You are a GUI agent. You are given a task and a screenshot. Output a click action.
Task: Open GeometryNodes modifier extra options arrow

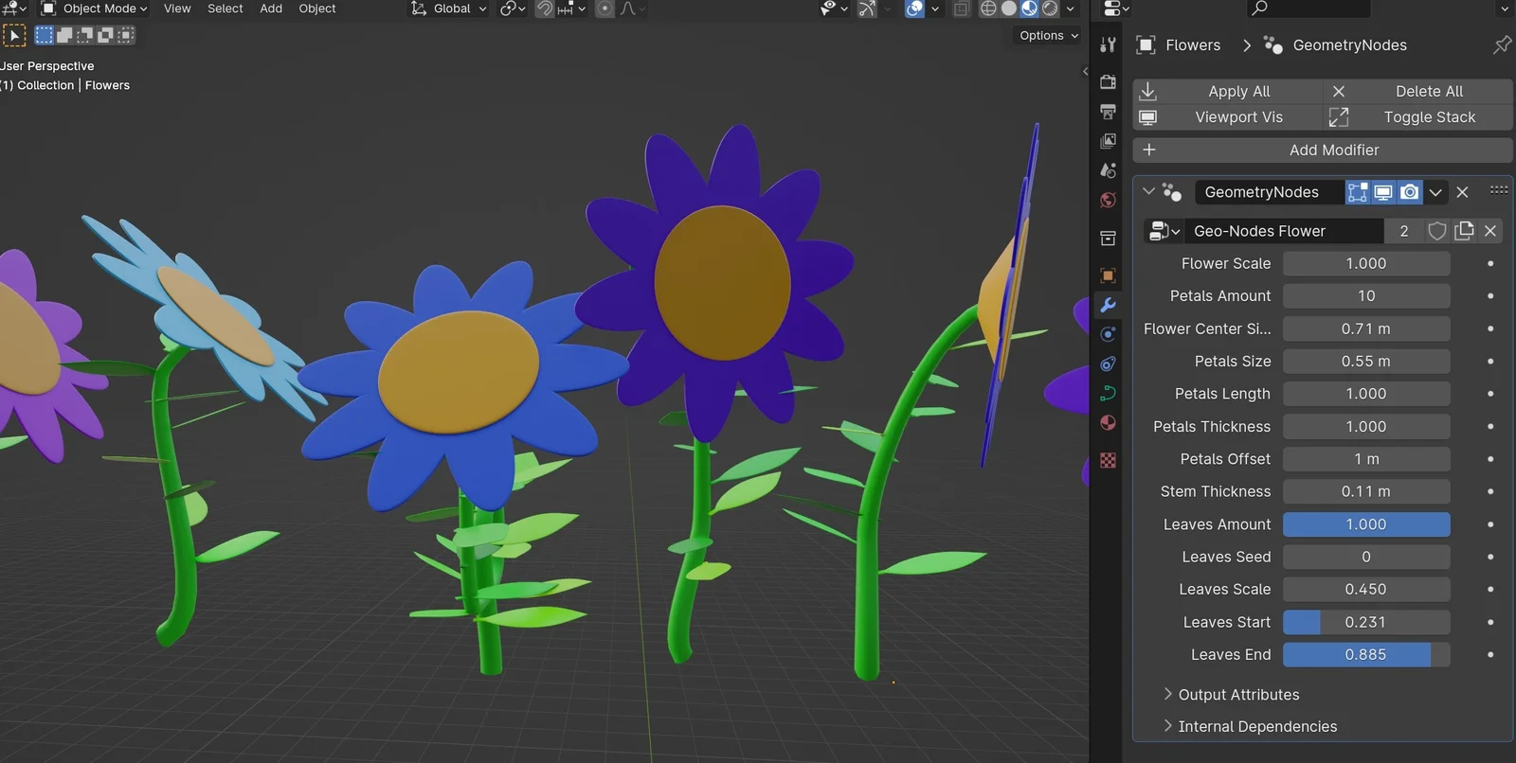click(1435, 192)
